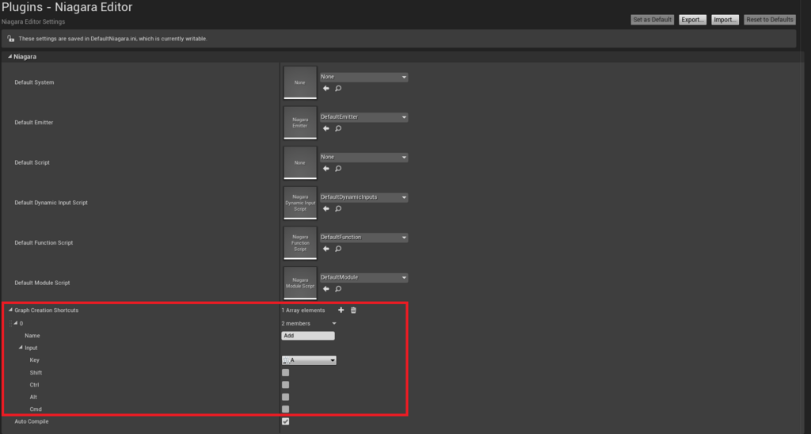Click Default Script None thumbnail
The width and height of the screenshot is (811, 434).
[x=300, y=163]
